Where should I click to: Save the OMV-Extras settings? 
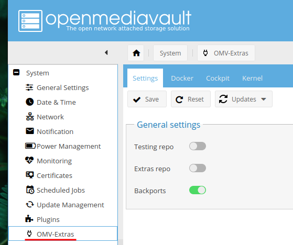click(x=147, y=99)
